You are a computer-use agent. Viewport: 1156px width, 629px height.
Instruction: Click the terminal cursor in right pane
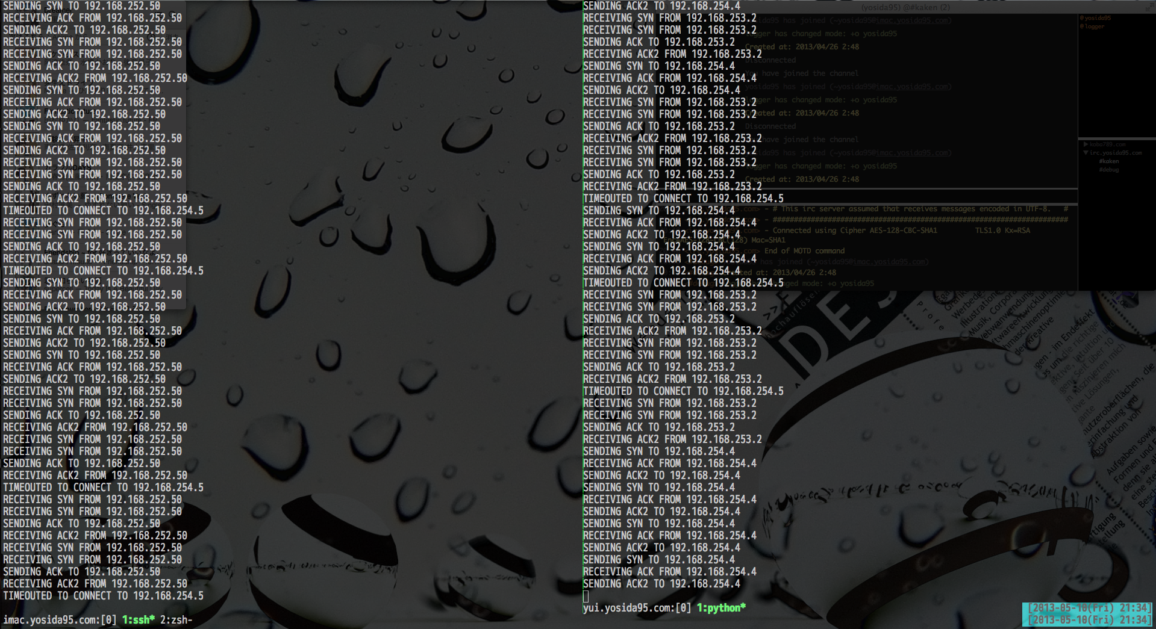[x=586, y=596]
